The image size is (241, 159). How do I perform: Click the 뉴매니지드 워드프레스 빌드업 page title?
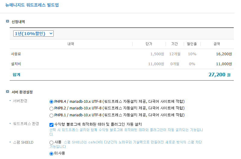click(x=32, y=5)
